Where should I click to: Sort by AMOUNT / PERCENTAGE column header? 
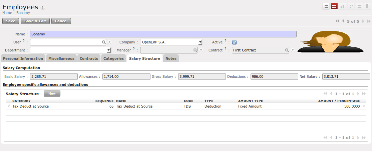point(339,101)
